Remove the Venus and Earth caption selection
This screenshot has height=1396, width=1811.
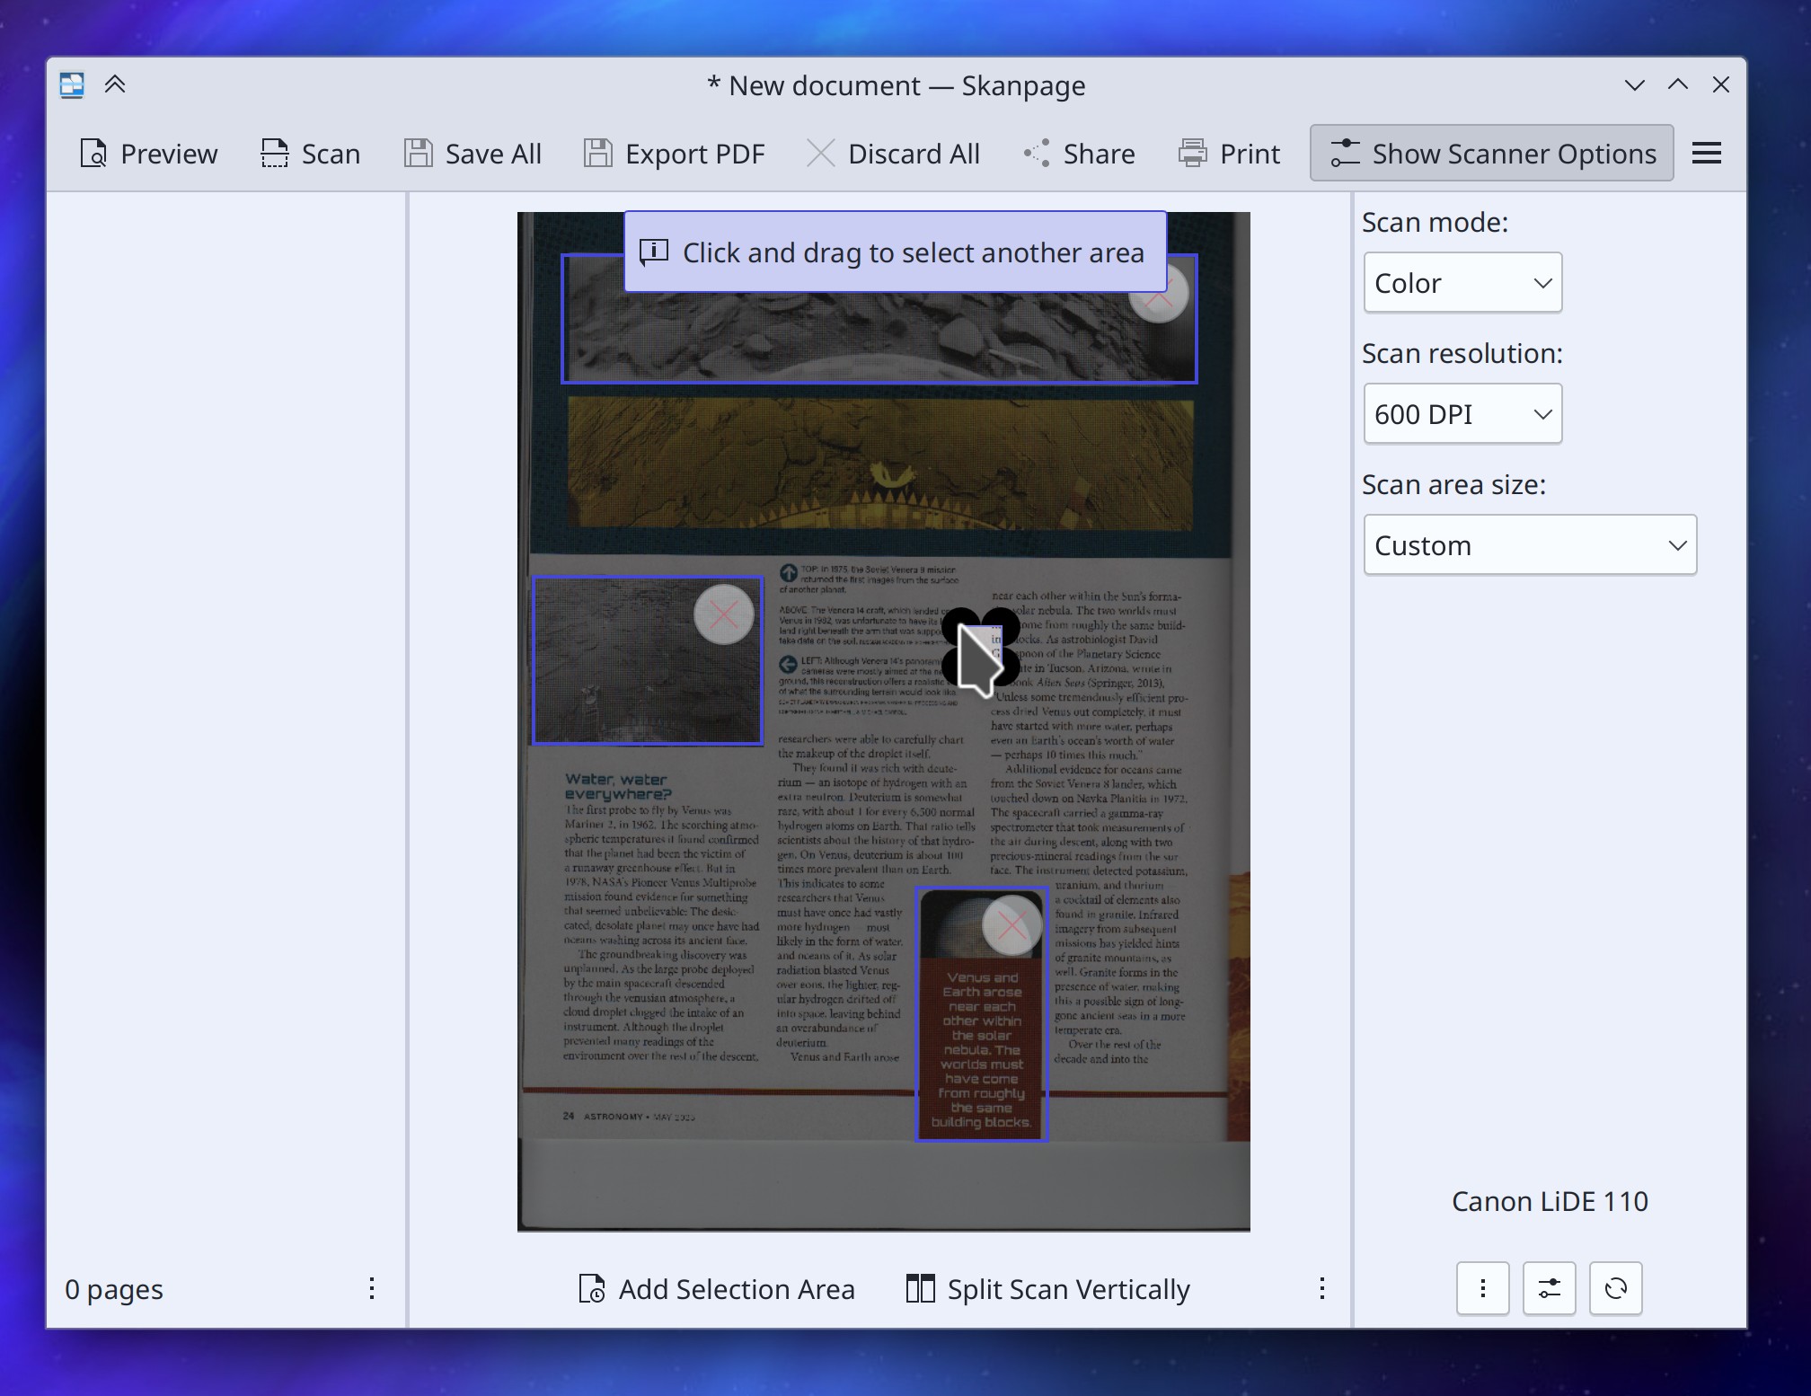tap(1012, 923)
